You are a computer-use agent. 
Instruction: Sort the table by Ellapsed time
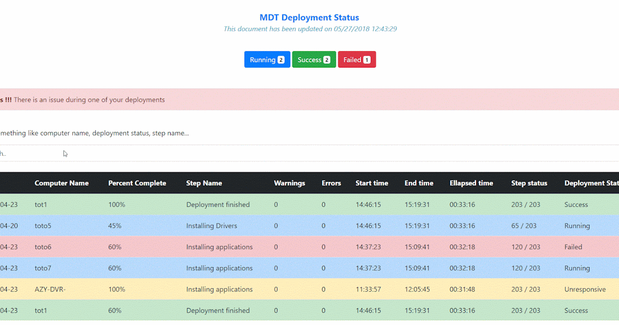click(471, 183)
